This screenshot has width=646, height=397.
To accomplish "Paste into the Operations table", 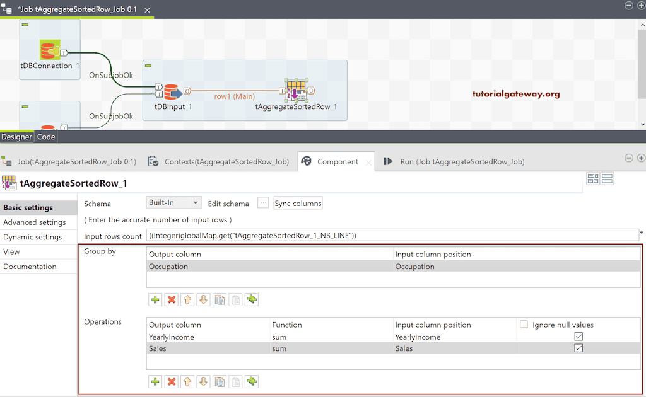I will (x=235, y=381).
